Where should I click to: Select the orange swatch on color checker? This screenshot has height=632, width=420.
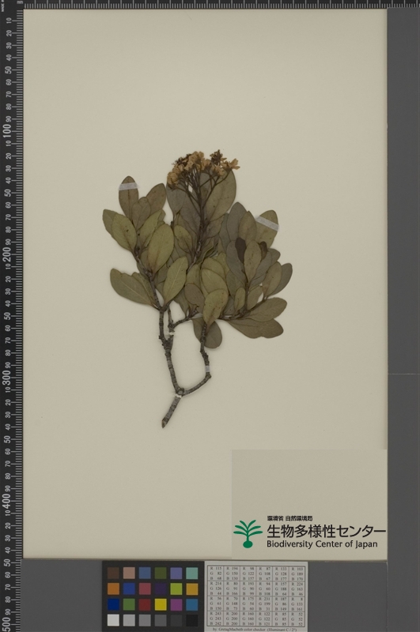point(113,589)
